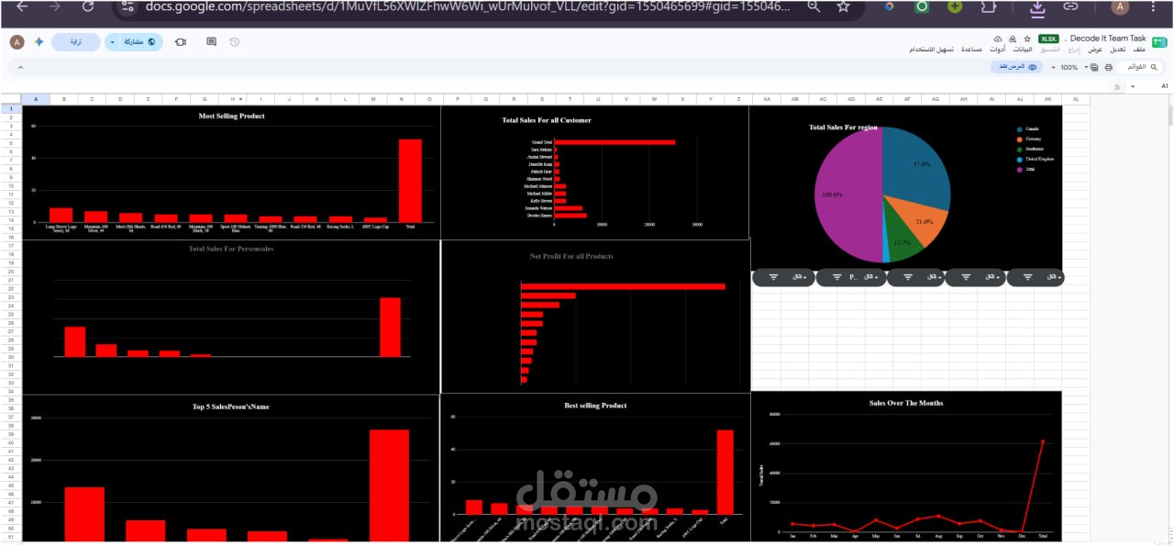Toggle the view-only eye button
Viewport: 1174px width, 546px height.
click(1018, 67)
